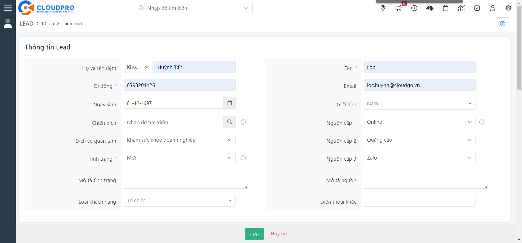Screen dimensions: 522x243
Task: Open the Dịch vụ quan tâm dropdown
Action: 180,140
